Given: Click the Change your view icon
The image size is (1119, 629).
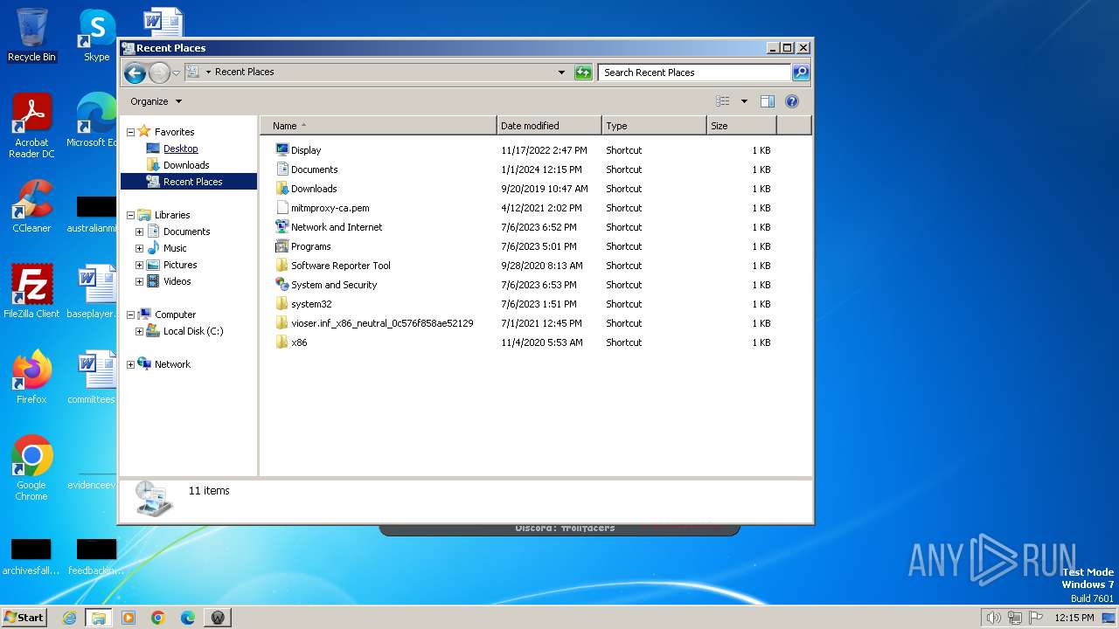Looking at the screenshot, I should (723, 101).
